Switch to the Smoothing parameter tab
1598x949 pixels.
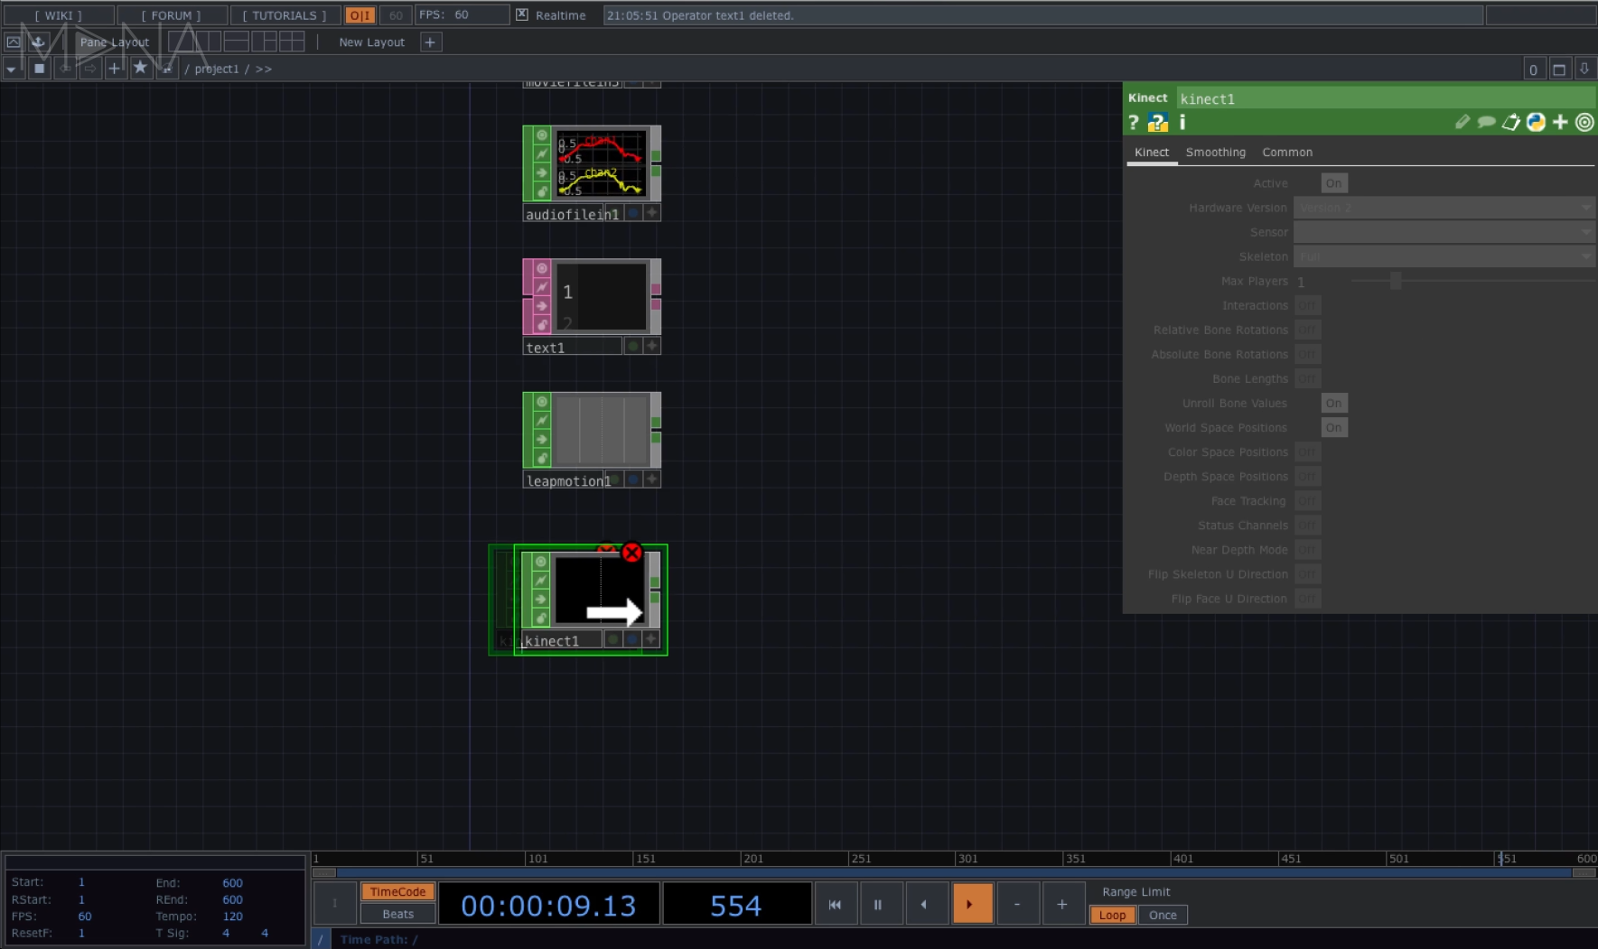tap(1215, 153)
